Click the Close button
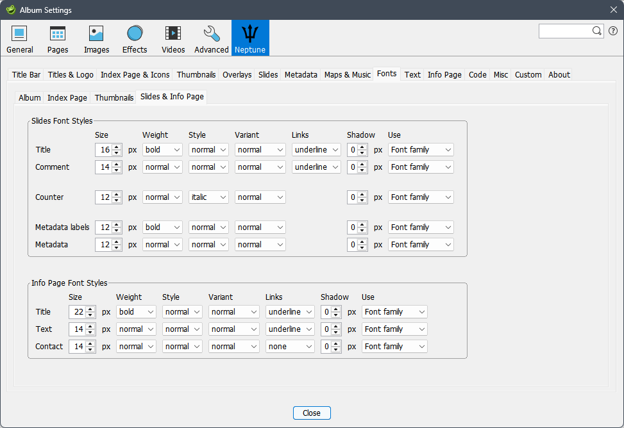624x428 pixels. coord(312,413)
